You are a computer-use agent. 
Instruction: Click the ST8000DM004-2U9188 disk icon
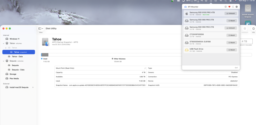click(x=187, y=43)
